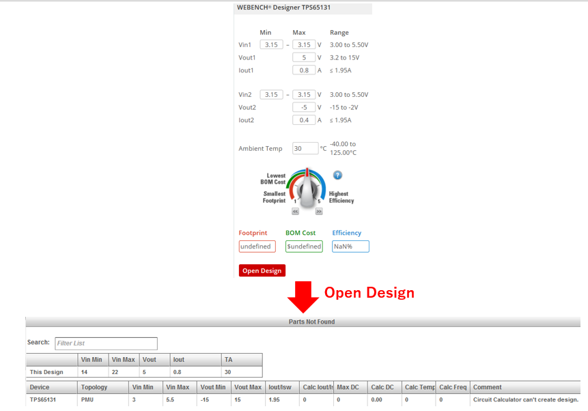Click the Iout/Isw column header
The image size is (588, 411).
pos(282,387)
